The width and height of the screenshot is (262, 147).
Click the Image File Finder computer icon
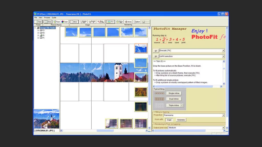38,28
